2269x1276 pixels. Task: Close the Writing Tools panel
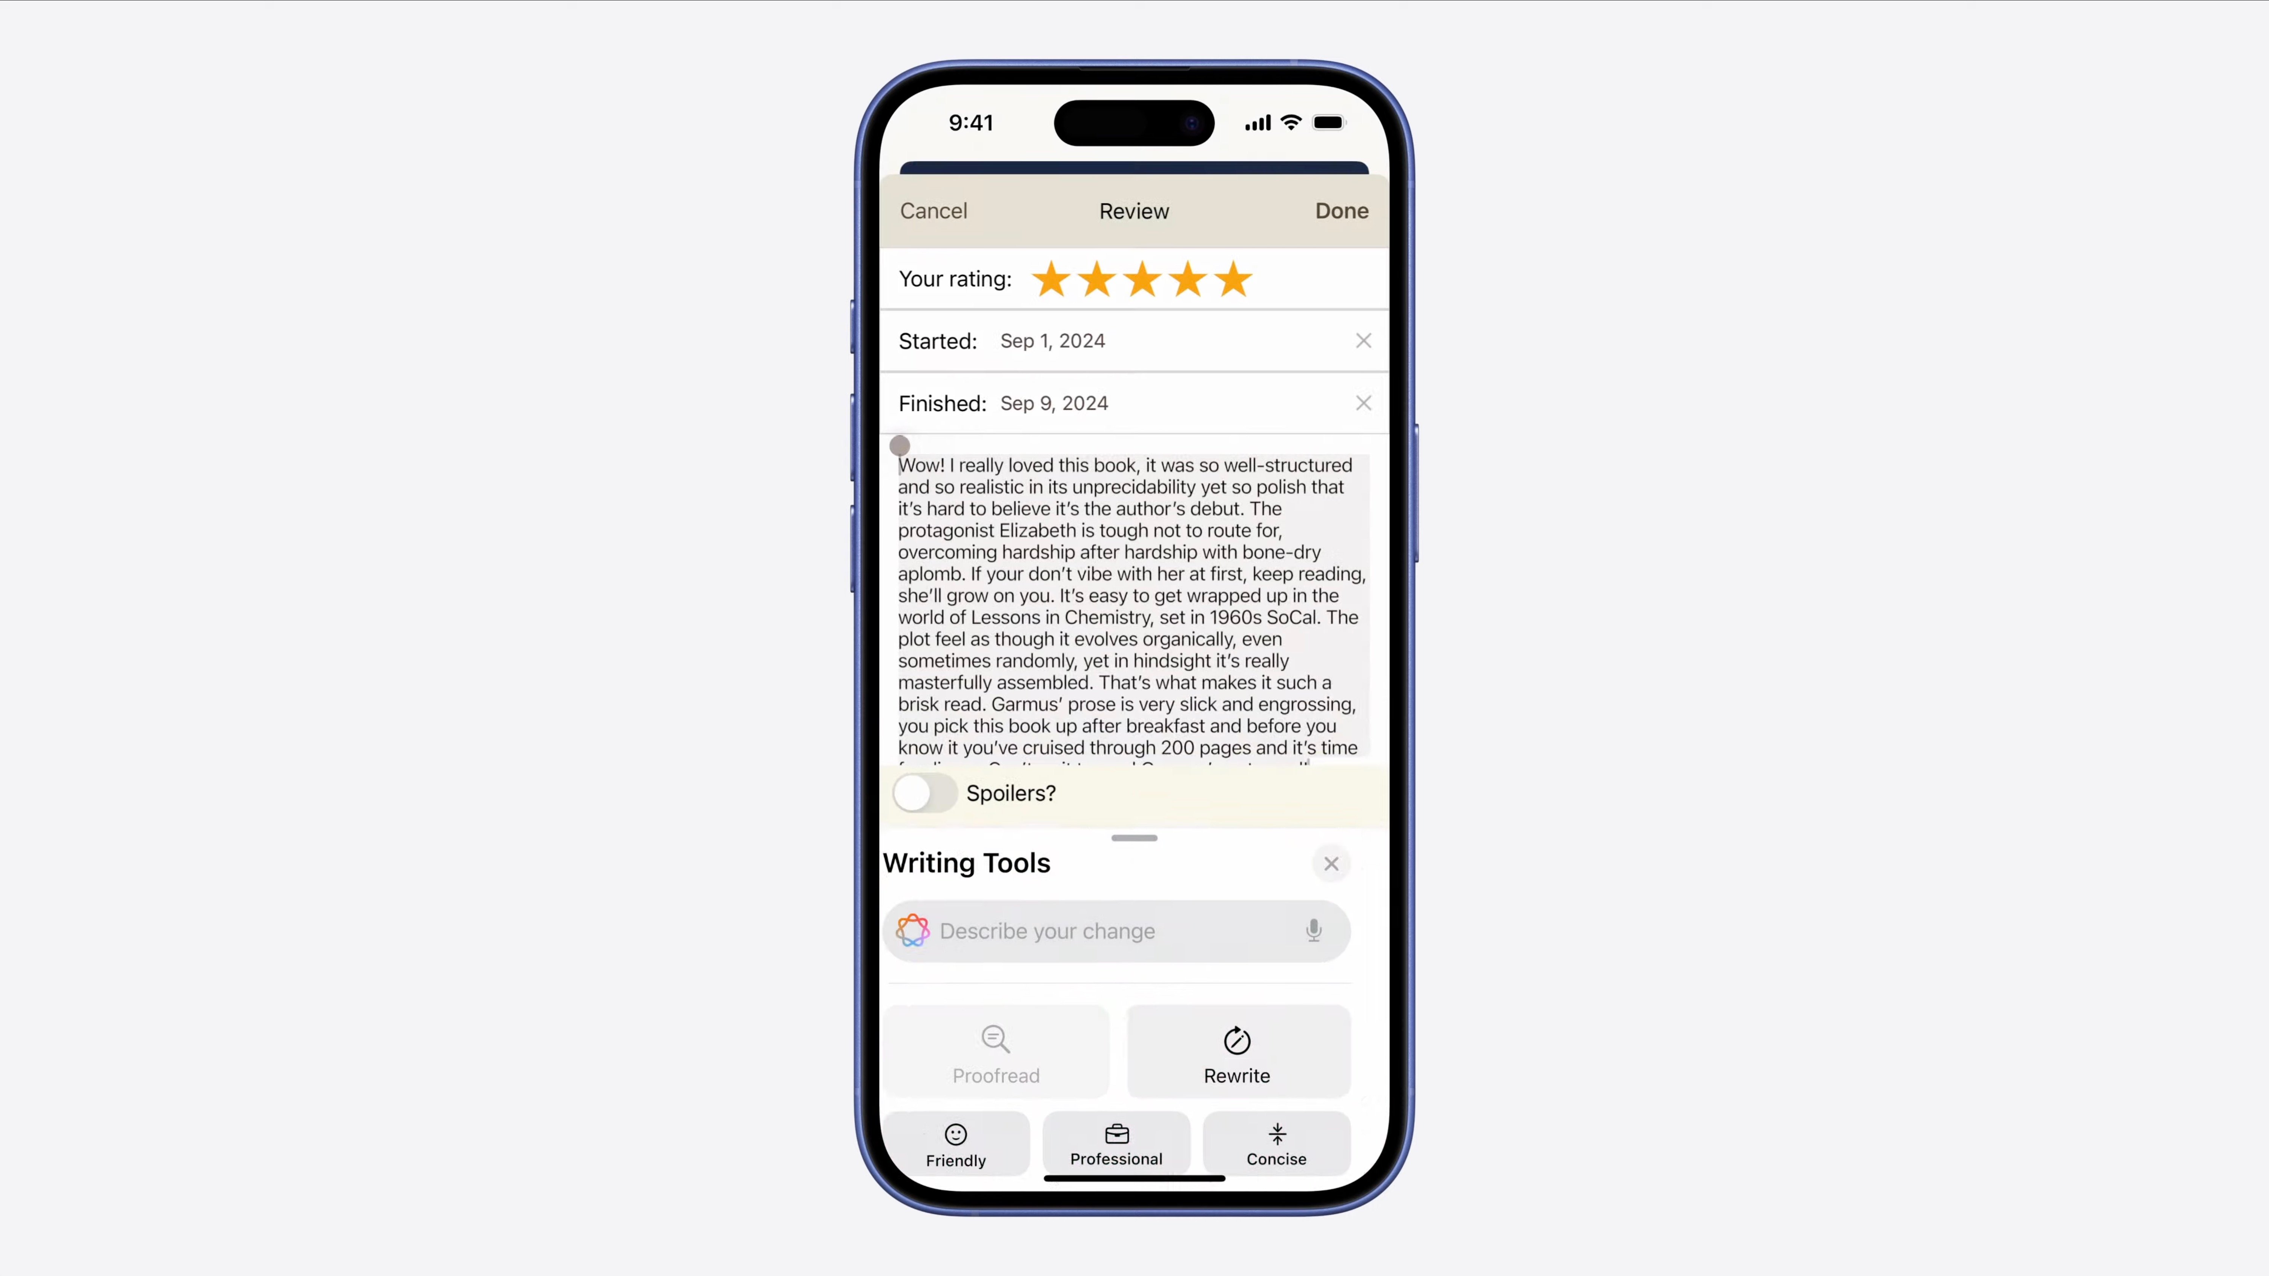[1333, 863]
